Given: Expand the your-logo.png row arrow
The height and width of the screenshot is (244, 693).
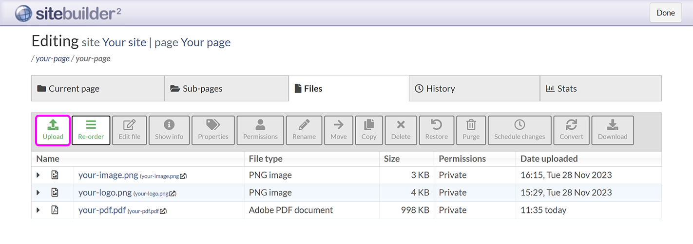Looking at the screenshot, I should [38, 192].
